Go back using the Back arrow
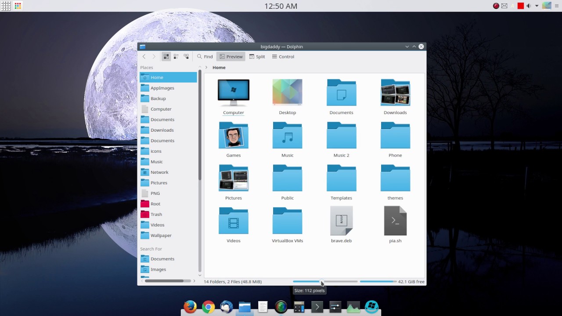Viewport: 562px width, 316px height. click(144, 57)
